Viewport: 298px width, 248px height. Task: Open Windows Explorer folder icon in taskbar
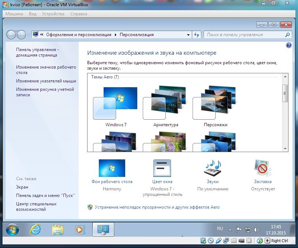[58, 230]
